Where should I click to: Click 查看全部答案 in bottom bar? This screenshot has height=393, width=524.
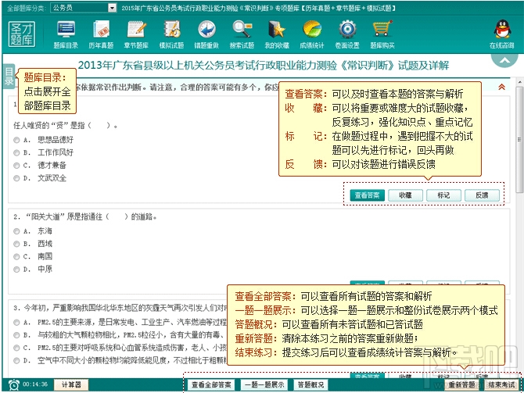coord(211,384)
